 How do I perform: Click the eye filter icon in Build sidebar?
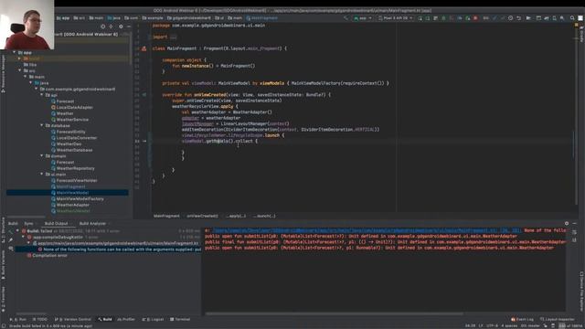(x=11, y=248)
